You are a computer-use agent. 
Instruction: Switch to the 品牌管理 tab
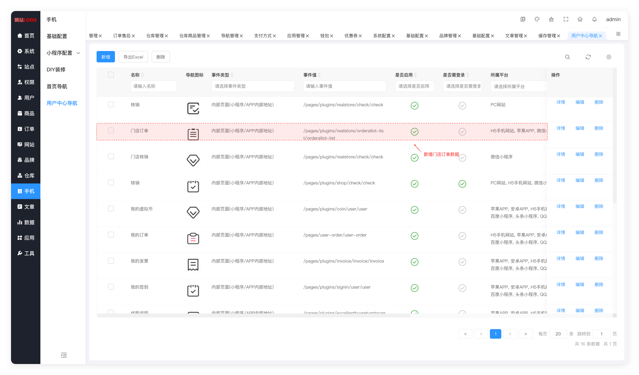click(448, 36)
